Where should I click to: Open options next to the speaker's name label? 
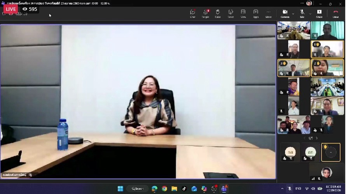[35, 175]
